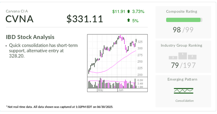Click the $331.11 stock price
The width and height of the screenshot is (217, 114).
85,19
